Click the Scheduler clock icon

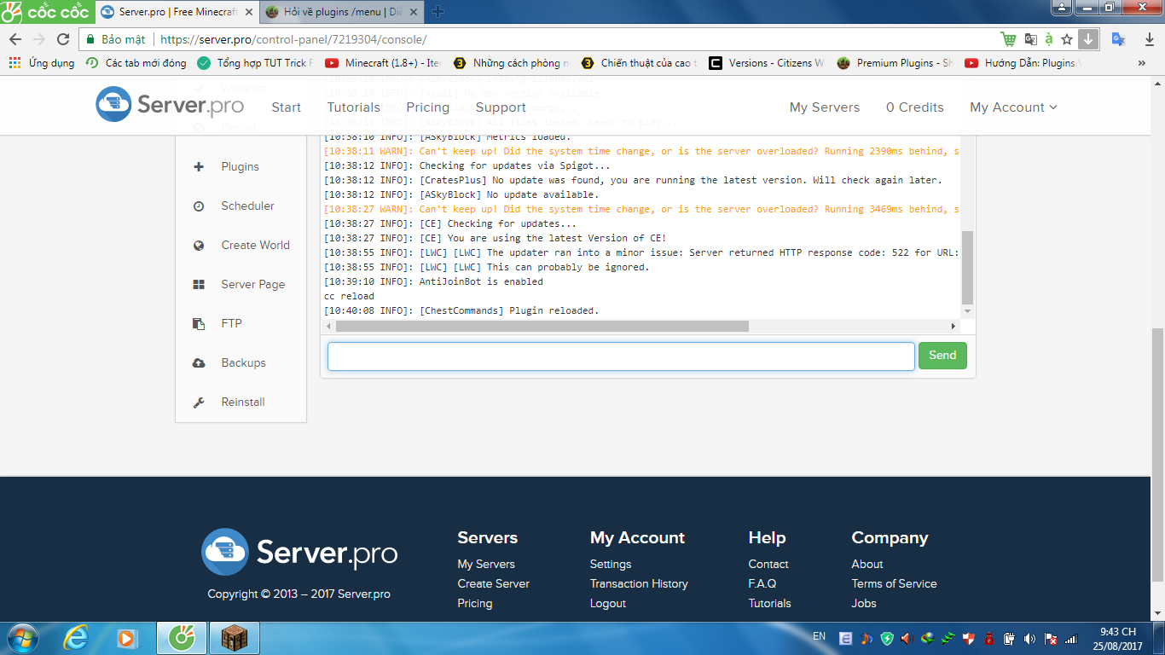point(199,206)
